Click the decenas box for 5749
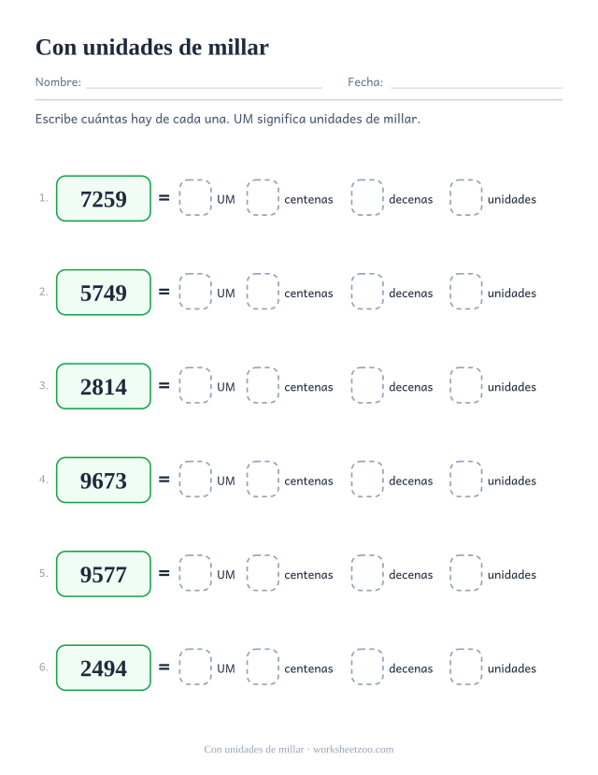 (x=367, y=292)
